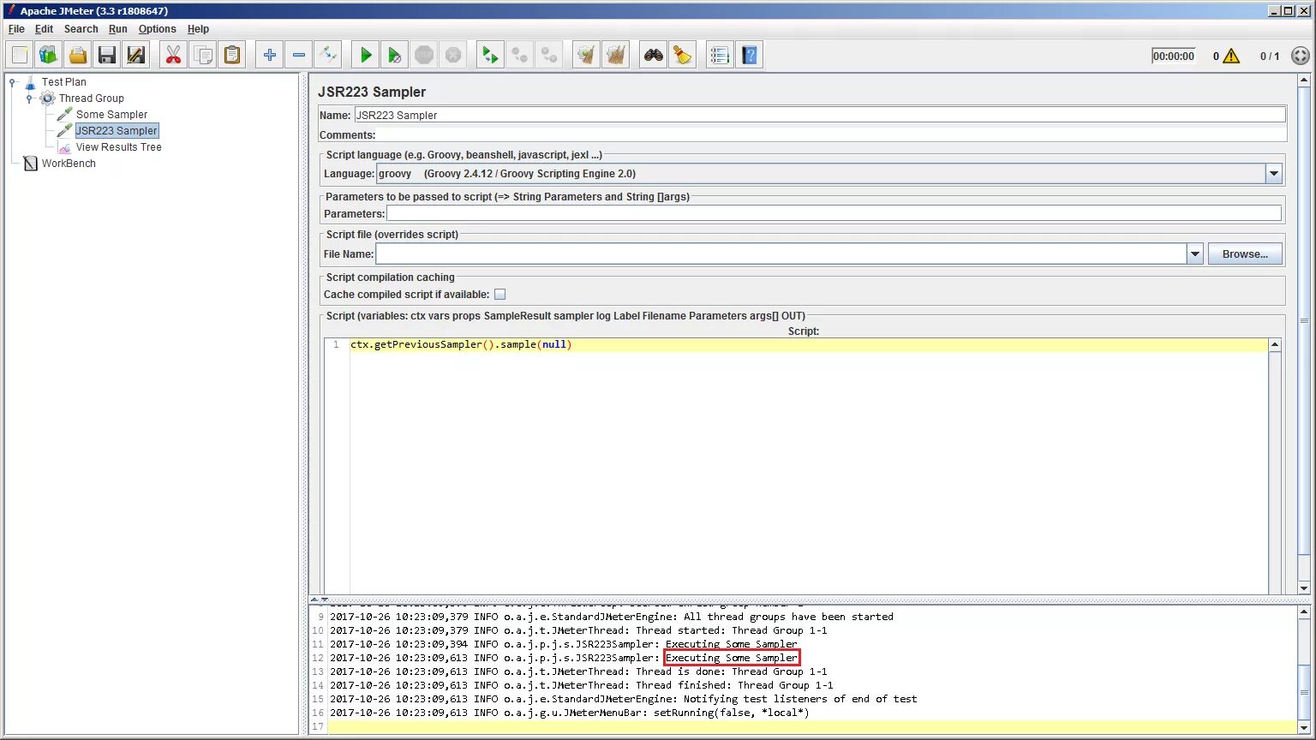The width and height of the screenshot is (1316, 740).
Task: Open the Options menu
Action: 158,29
